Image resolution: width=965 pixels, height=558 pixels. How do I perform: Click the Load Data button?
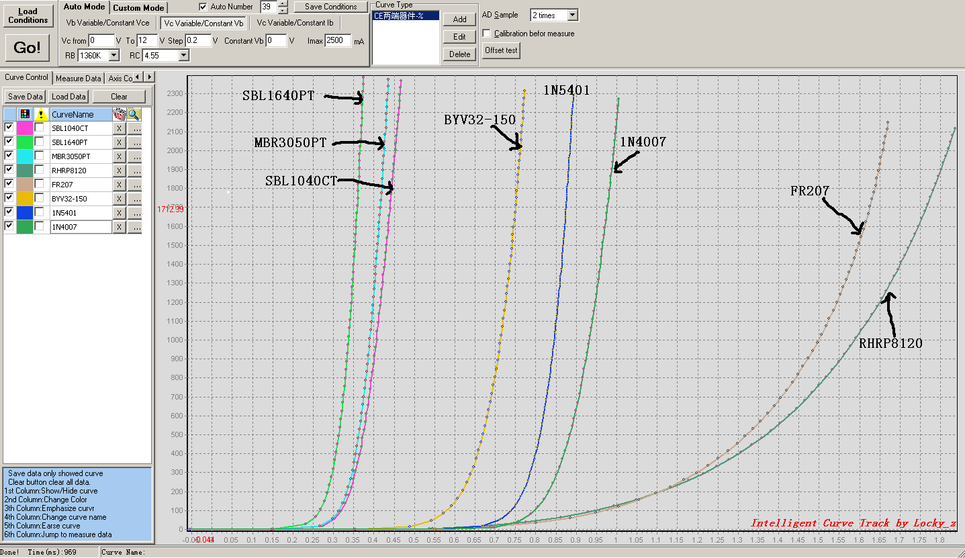coord(68,97)
